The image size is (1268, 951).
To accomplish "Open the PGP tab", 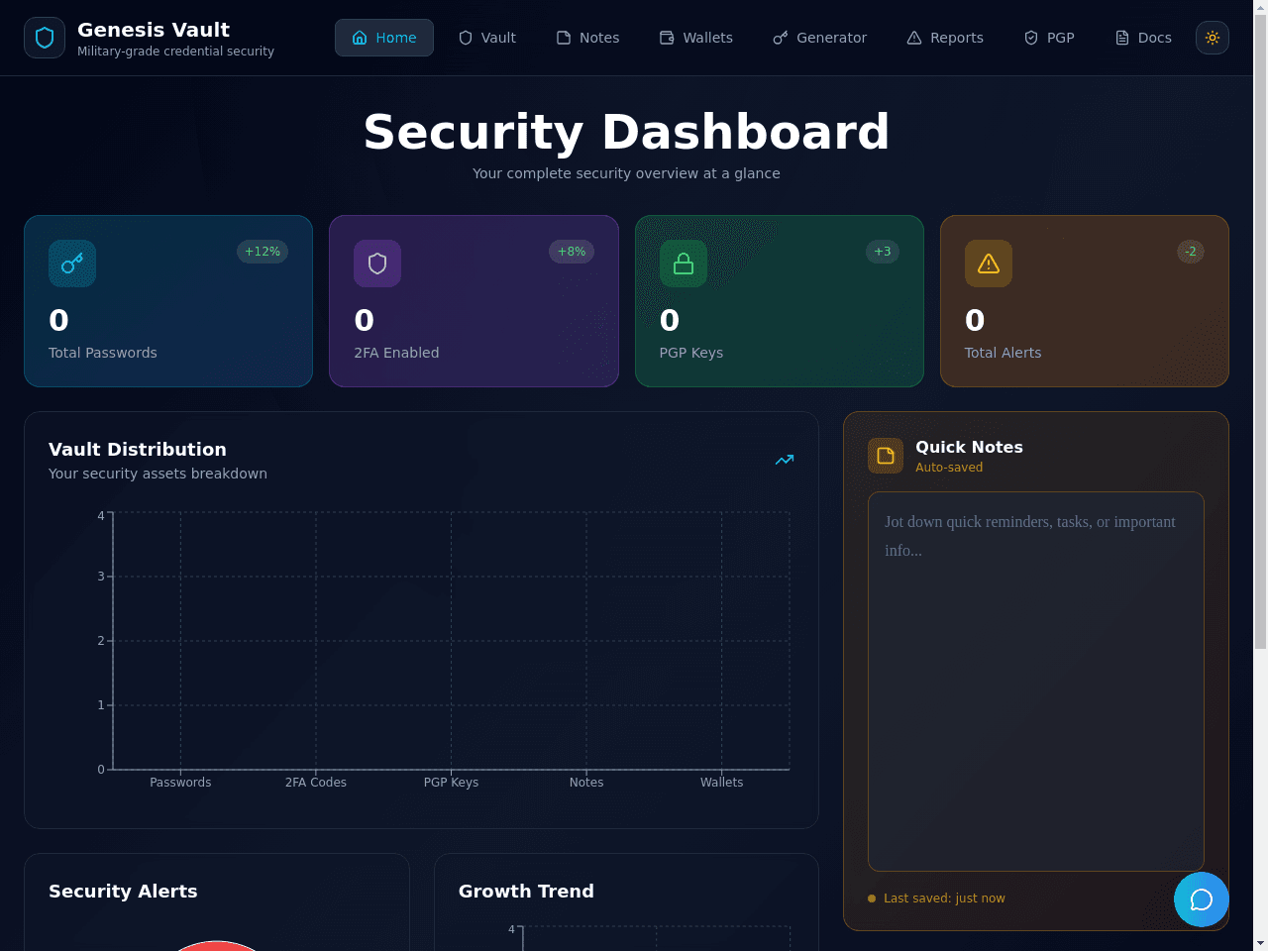I will (1049, 38).
